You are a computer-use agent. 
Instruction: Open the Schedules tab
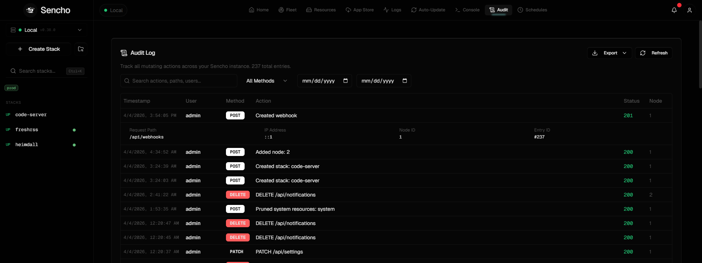tap(532, 10)
